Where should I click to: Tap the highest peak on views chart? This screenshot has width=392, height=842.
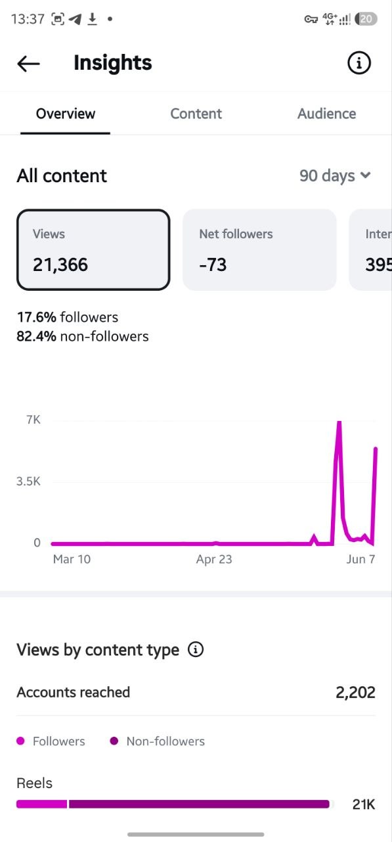click(339, 423)
